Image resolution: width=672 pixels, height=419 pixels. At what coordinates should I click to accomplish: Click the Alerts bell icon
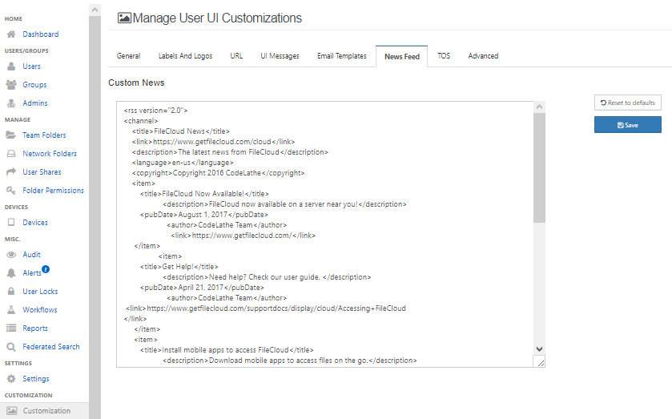pyautogui.click(x=11, y=273)
